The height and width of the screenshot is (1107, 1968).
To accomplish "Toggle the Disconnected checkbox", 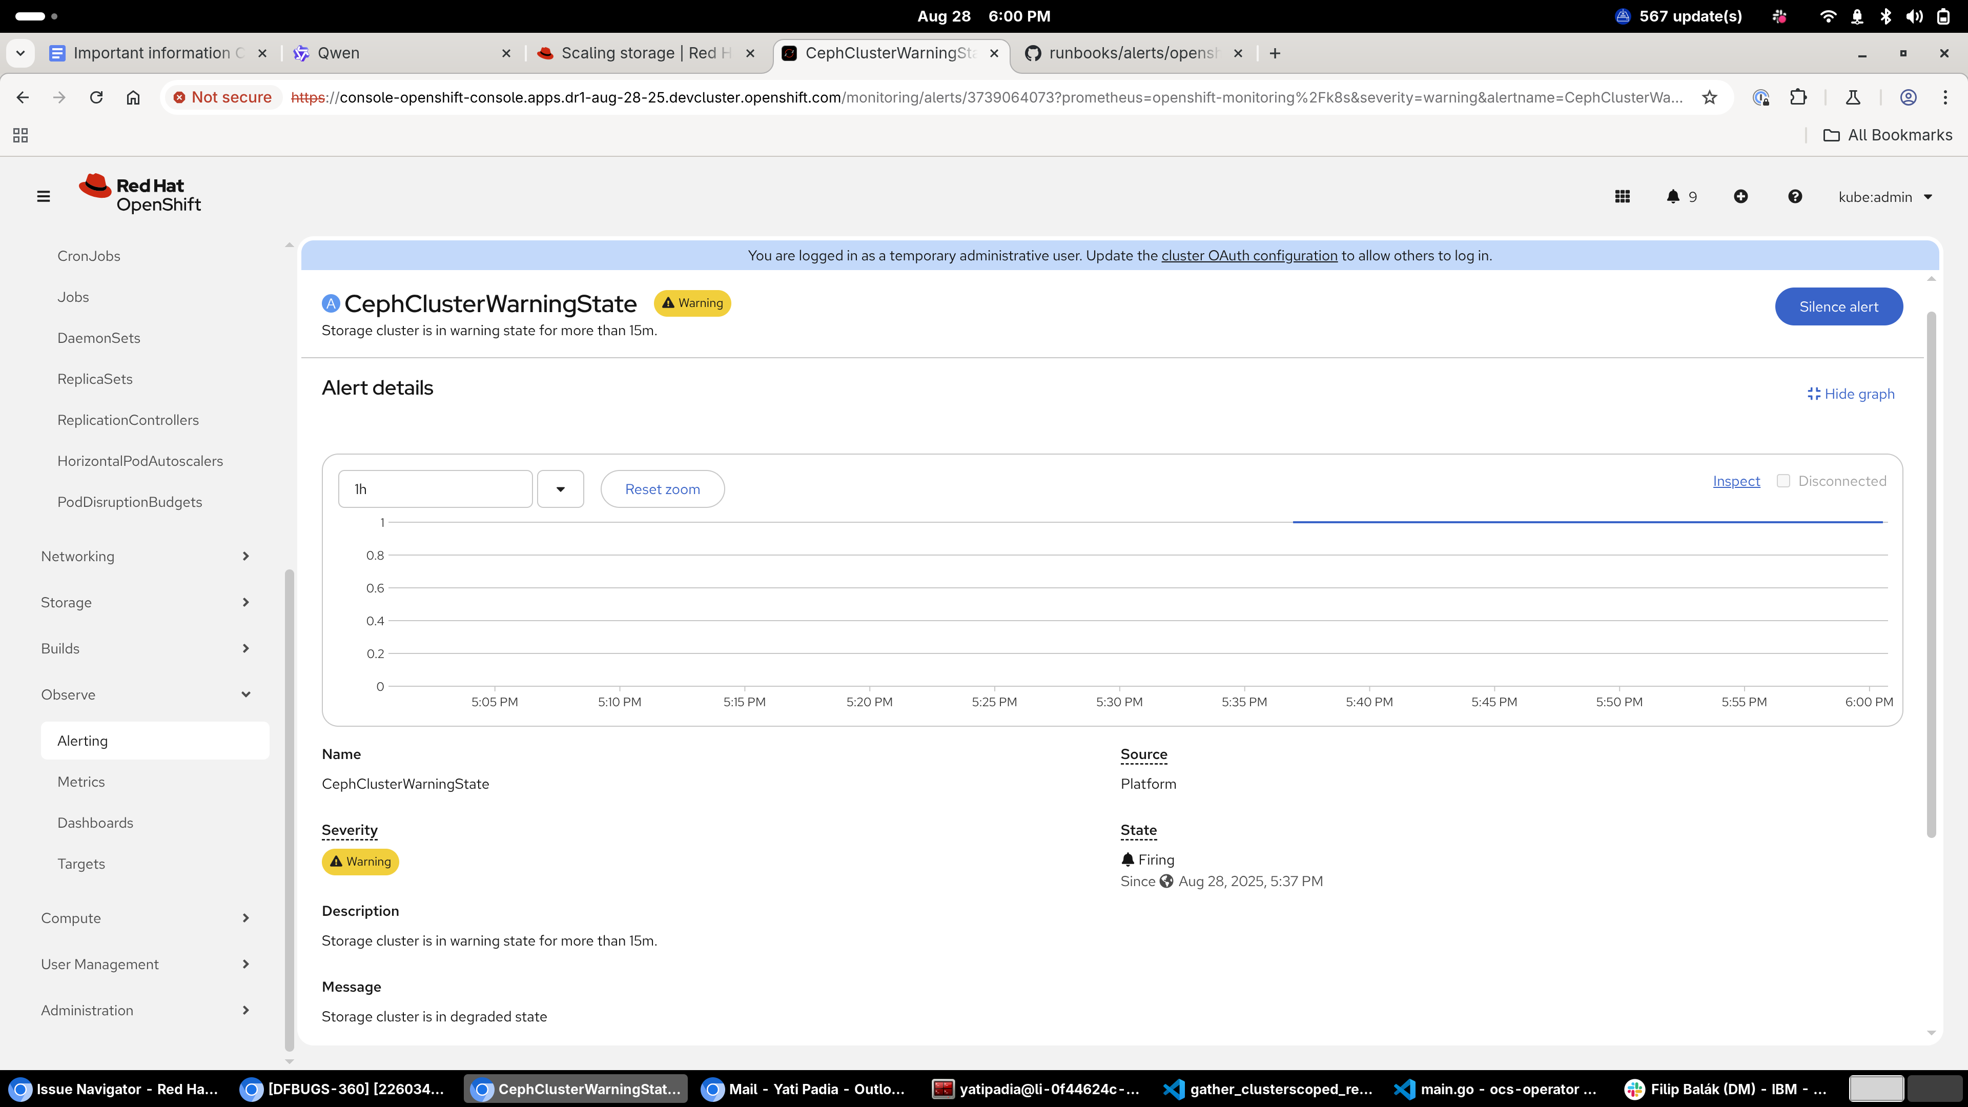I will (x=1783, y=481).
